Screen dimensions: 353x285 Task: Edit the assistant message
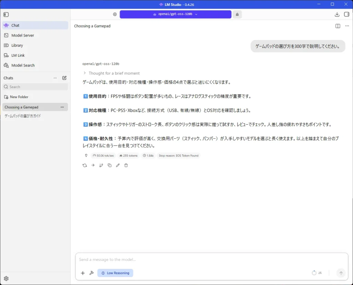coord(118,166)
